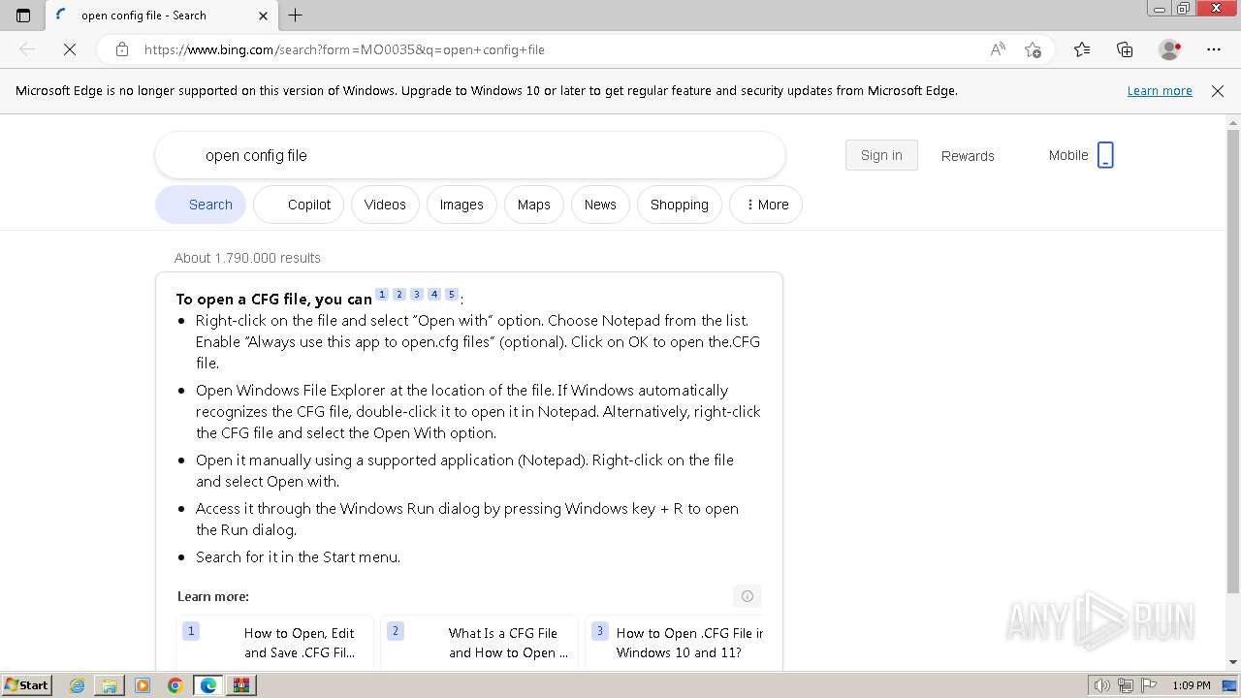Viewport: 1241px width, 698px height.
Task: Switch to the News tab
Action: [x=600, y=205]
